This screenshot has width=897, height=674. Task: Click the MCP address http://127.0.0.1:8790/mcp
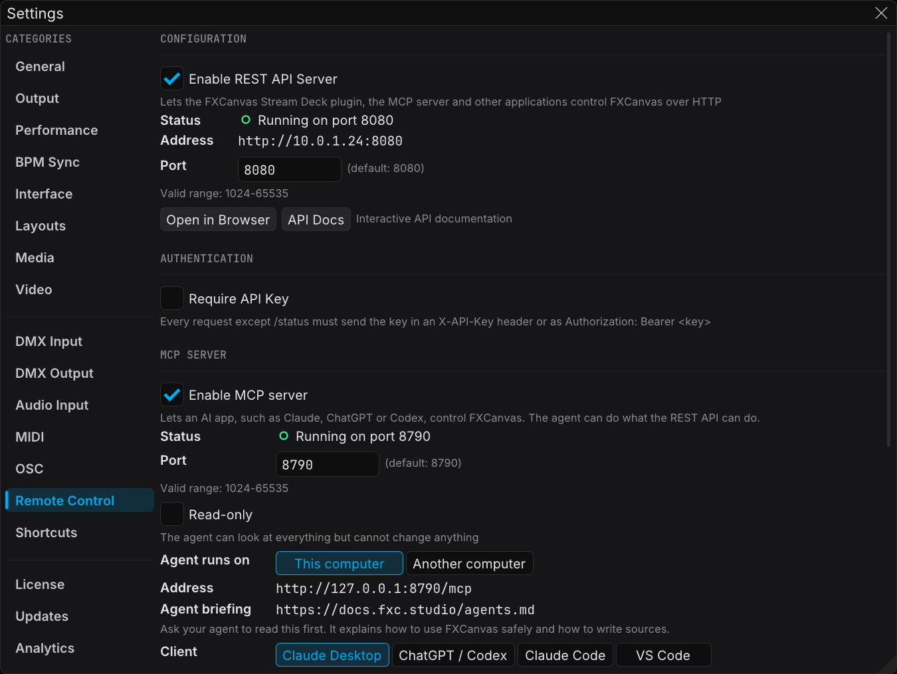click(373, 588)
